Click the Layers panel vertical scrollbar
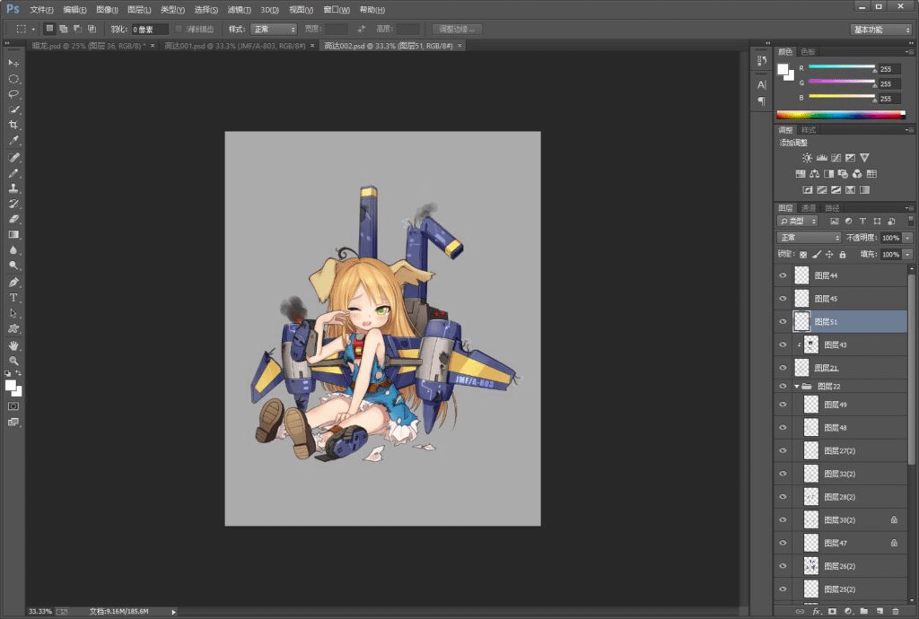 (x=911, y=369)
